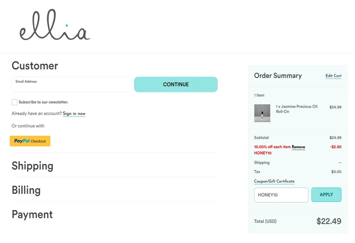Expand the Billing section
This screenshot has width=355, height=243.
(26, 190)
